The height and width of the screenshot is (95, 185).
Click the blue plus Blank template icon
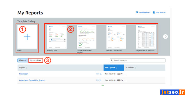[27, 37]
